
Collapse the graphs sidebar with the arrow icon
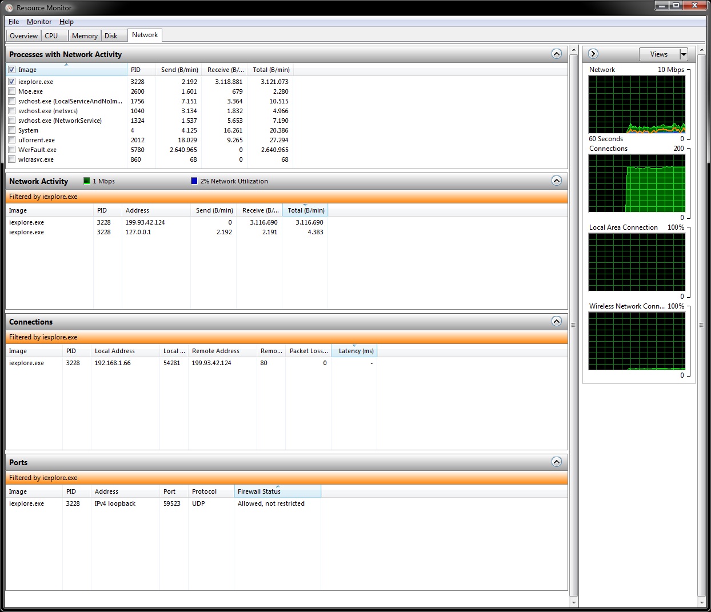[593, 54]
